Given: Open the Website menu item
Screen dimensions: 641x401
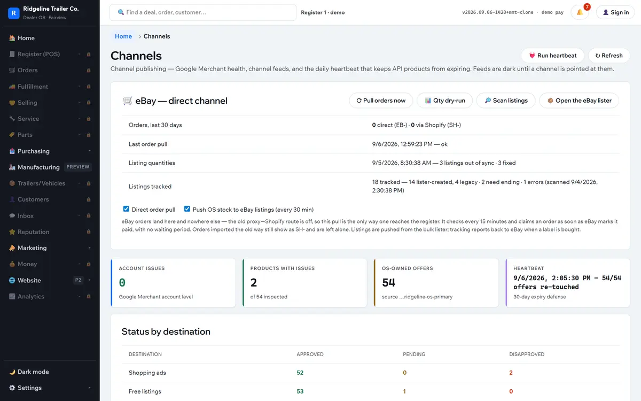Looking at the screenshot, I should [x=50, y=280].
